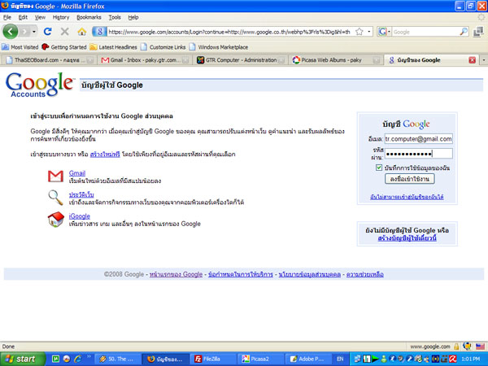Open the Help footer link

click(364, 275)
